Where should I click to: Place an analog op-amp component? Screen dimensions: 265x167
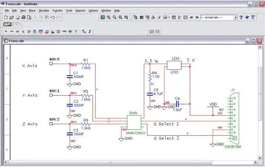[29, 31]
